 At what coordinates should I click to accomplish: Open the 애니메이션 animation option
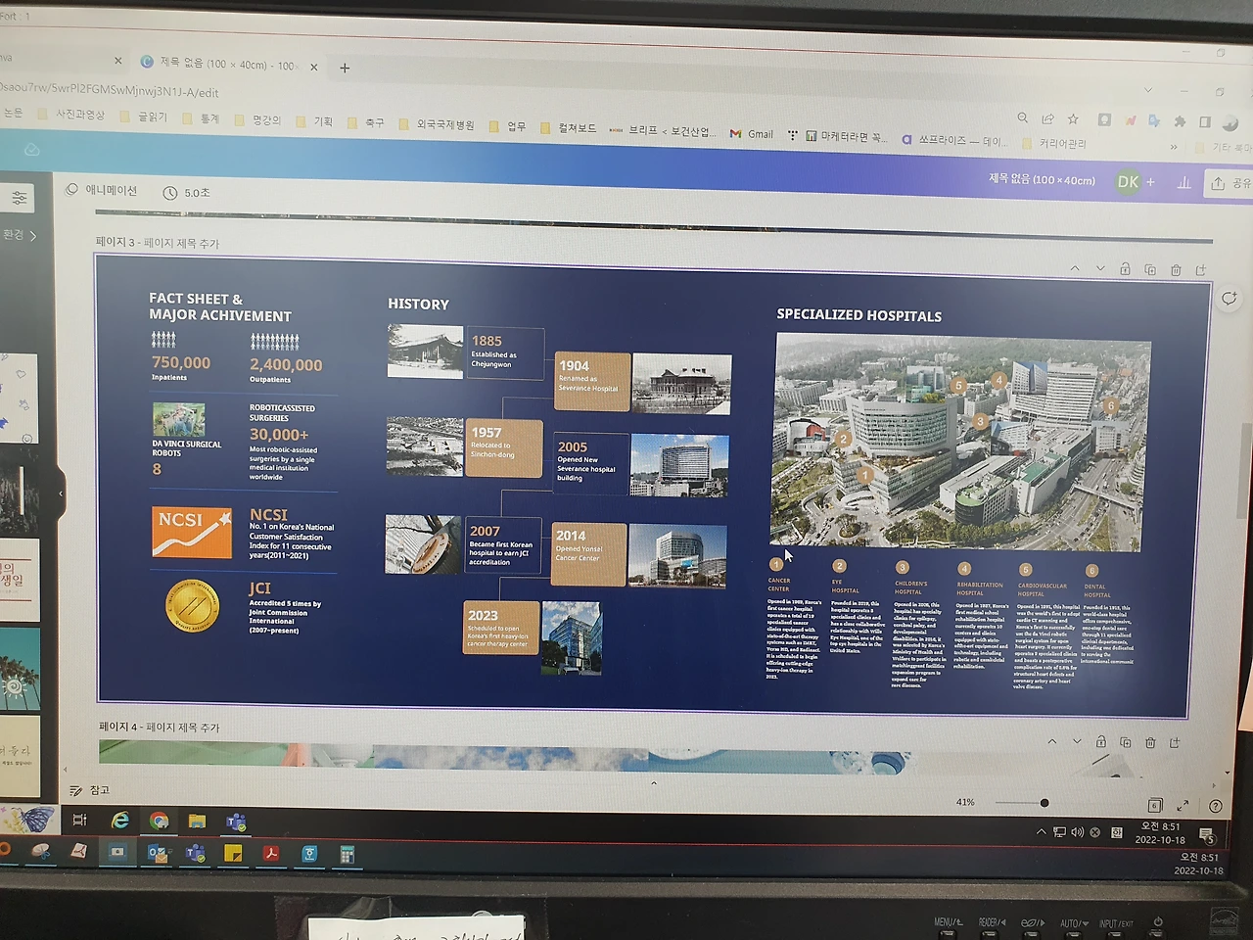coord(102,190)
